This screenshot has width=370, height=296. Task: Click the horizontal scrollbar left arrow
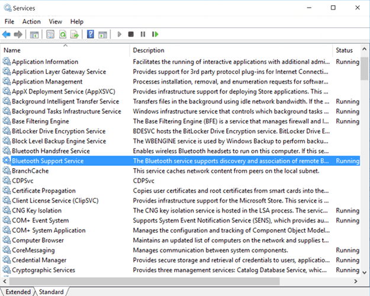coord(5,281)
